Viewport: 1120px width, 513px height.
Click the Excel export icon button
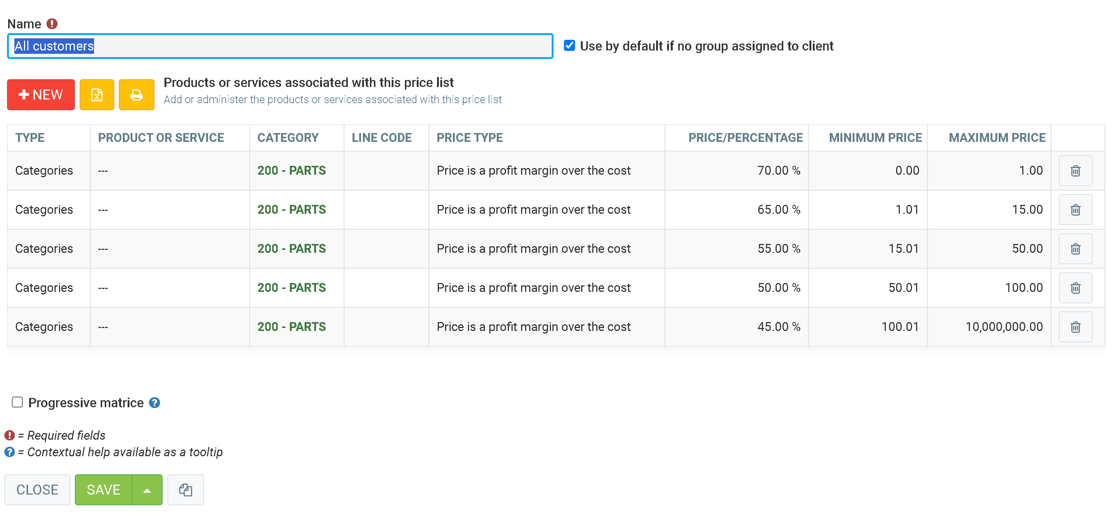[97, 95]
